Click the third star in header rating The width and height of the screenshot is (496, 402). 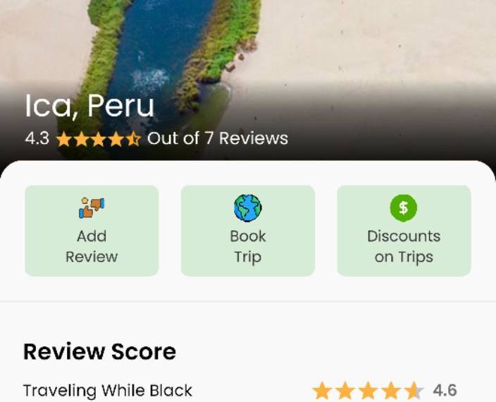point(99,139)
